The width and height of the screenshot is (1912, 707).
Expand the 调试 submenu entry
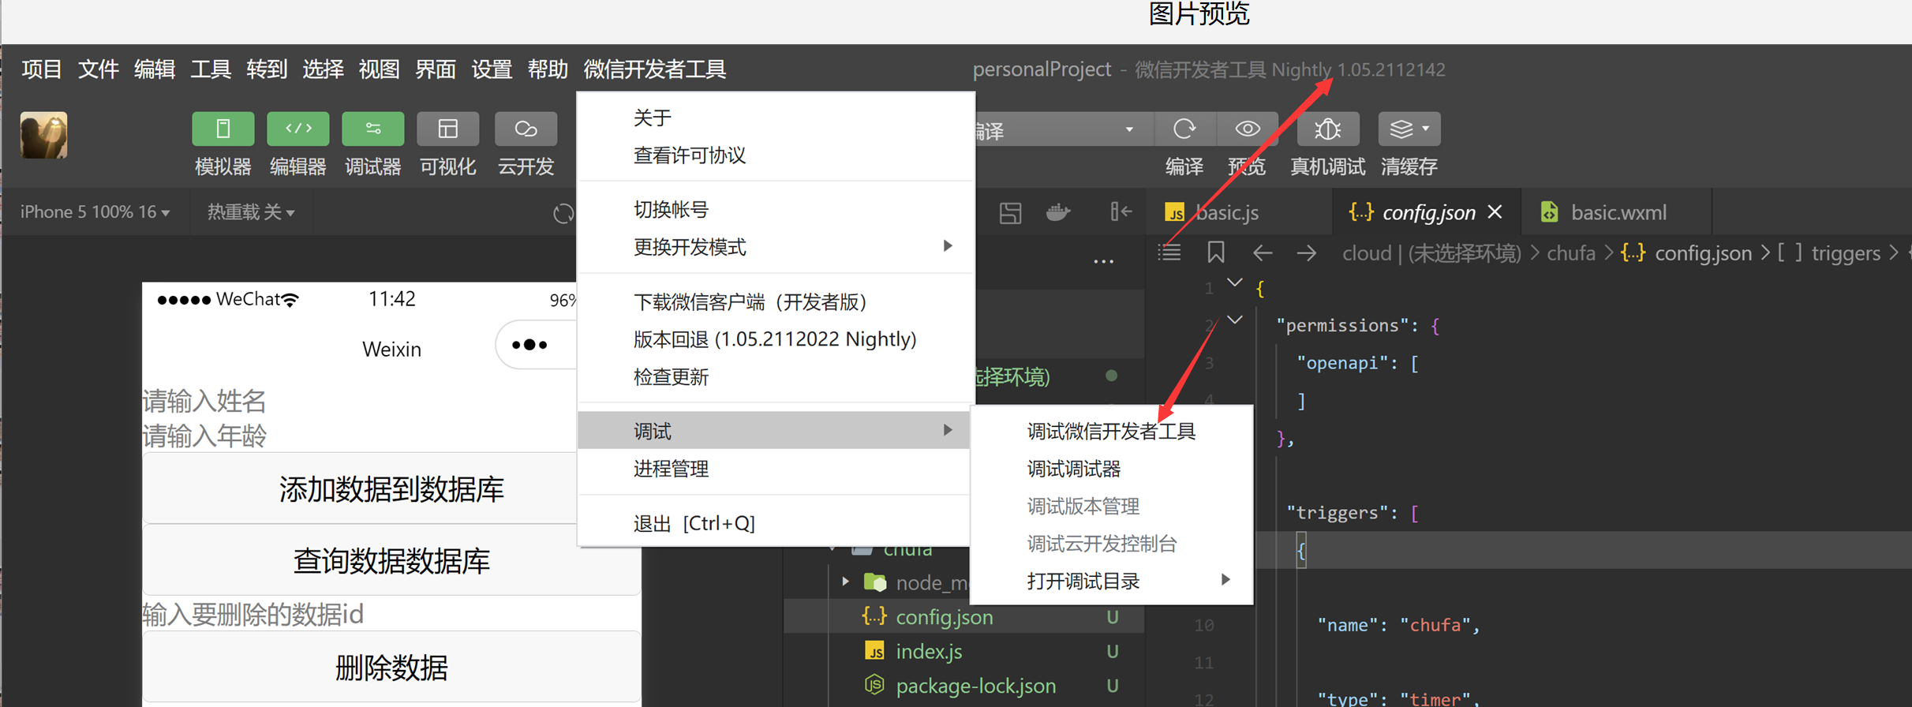774,431
